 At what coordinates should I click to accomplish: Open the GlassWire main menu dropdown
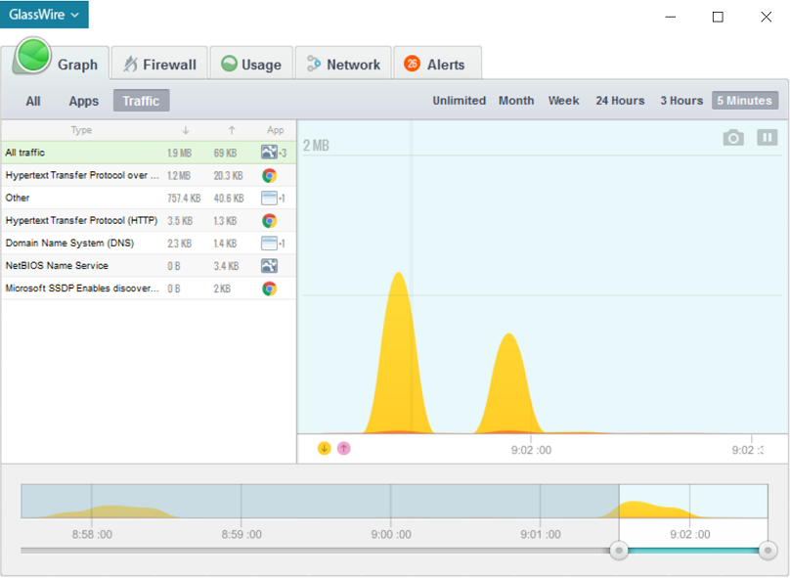click(x=44, y=15)
